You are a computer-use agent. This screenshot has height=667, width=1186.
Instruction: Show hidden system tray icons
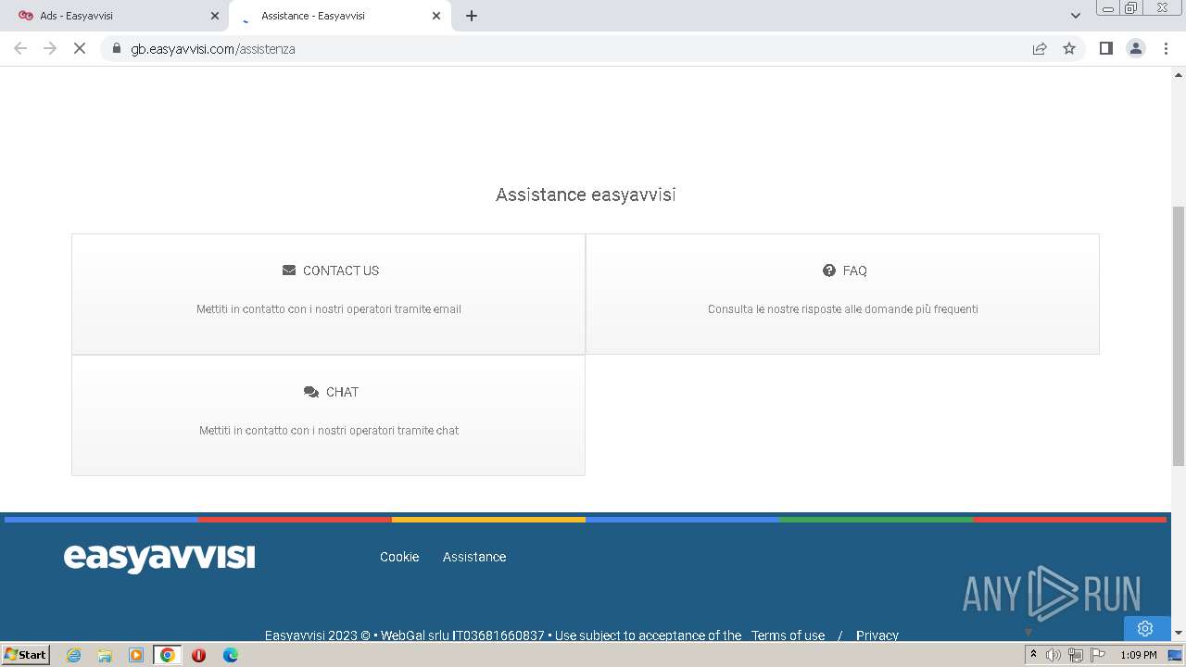click(x=1033, y=655)
